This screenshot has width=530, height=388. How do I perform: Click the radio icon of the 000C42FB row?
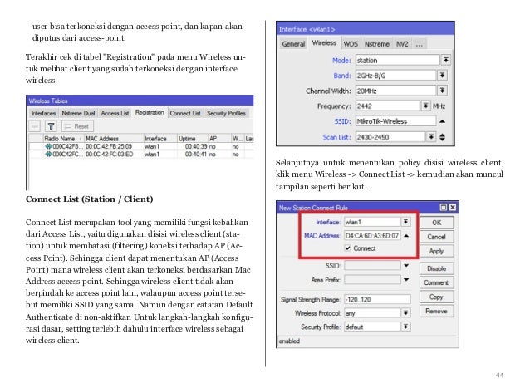[48, 146]
